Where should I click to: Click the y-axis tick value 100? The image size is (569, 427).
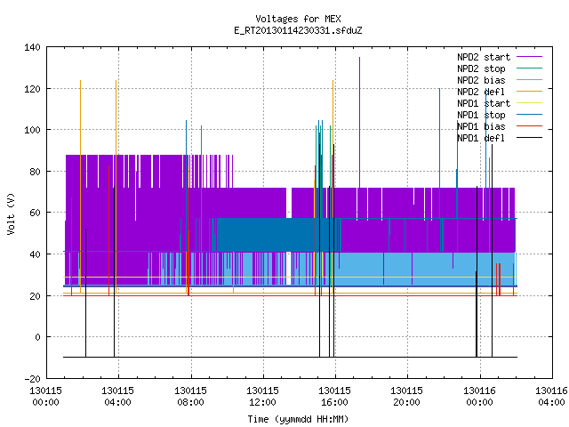(32, 130)
